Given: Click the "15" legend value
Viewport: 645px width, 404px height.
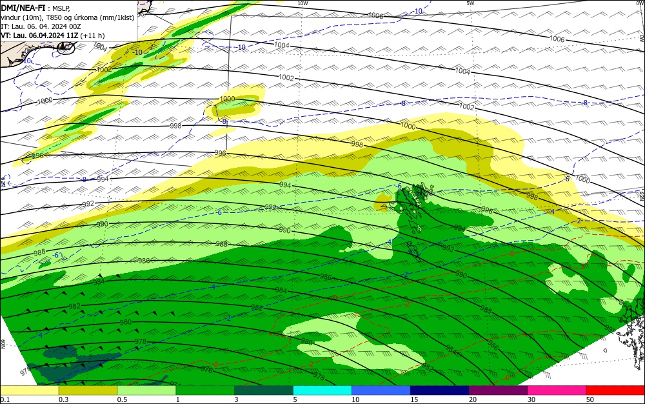Looking at the screenshot, I should point(414,399).
